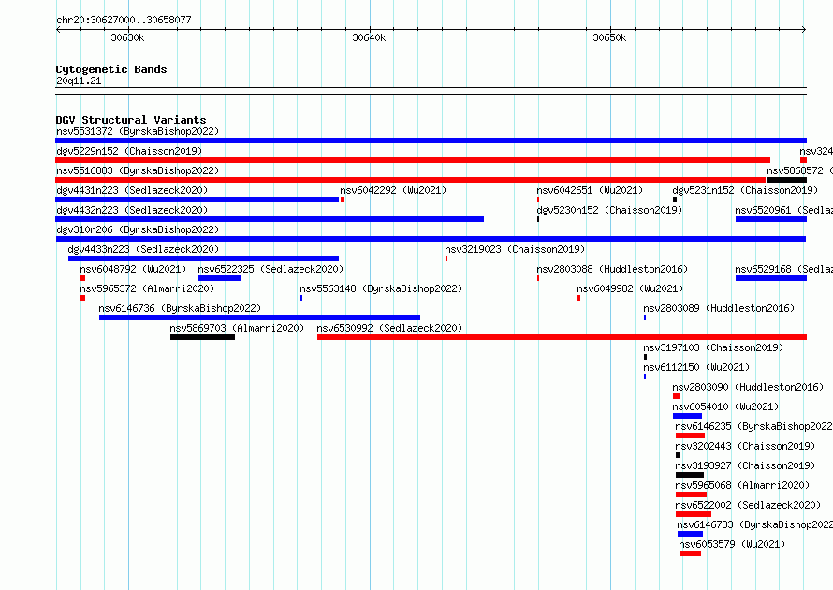The height and width of the screenshot is (590, 833).
Task: Click the nsv3193927 (Chaisson2019) label
Action: point(745,465)
